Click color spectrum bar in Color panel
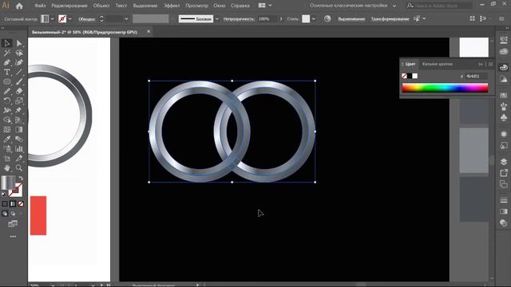 [x=445, y=88]
